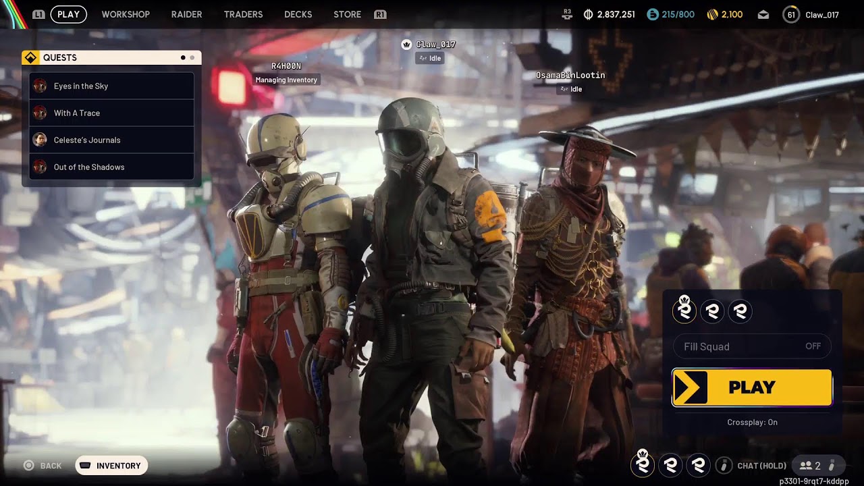This screenshot has height=486, width=864.
Task: Click the R1 shoulder button icon
Action: point(380,14)
